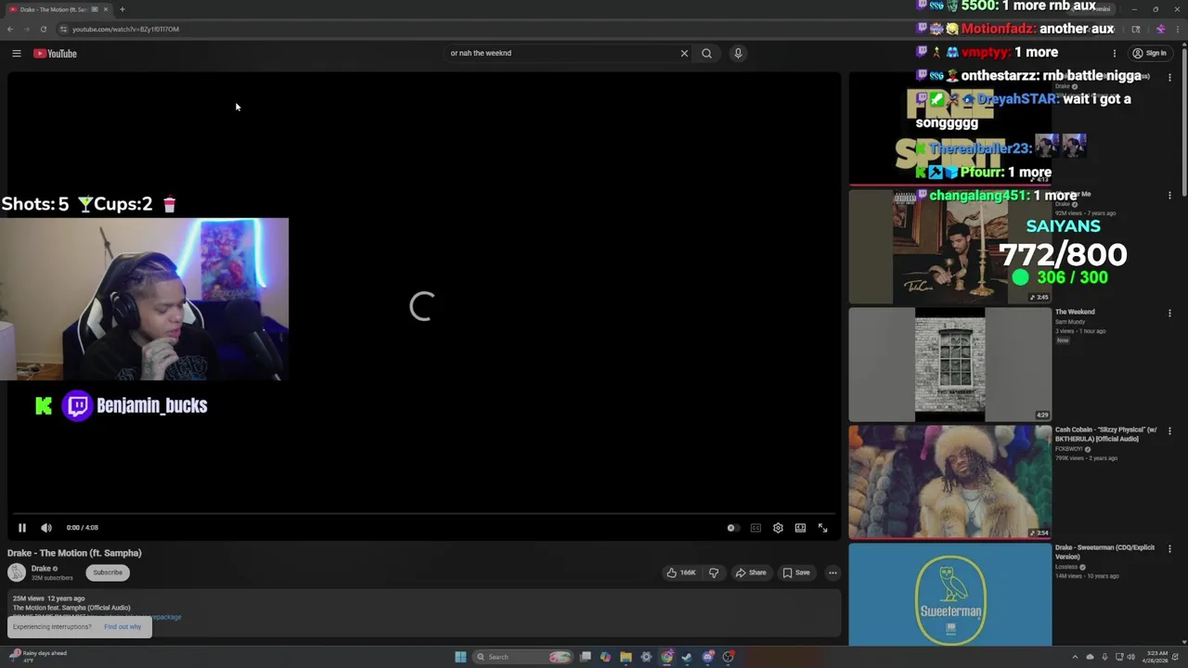This screenshot has width=1188, height=668.
Task: Open The Weeknd suggested video thumbnail
Action: pyautogui.click(x=949, y=365)
